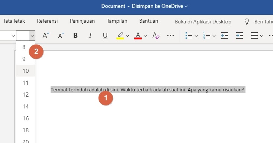This screenshot has width=273, height=143.
Task: Expand the alignment options dropdown
Action: (261, 36)
